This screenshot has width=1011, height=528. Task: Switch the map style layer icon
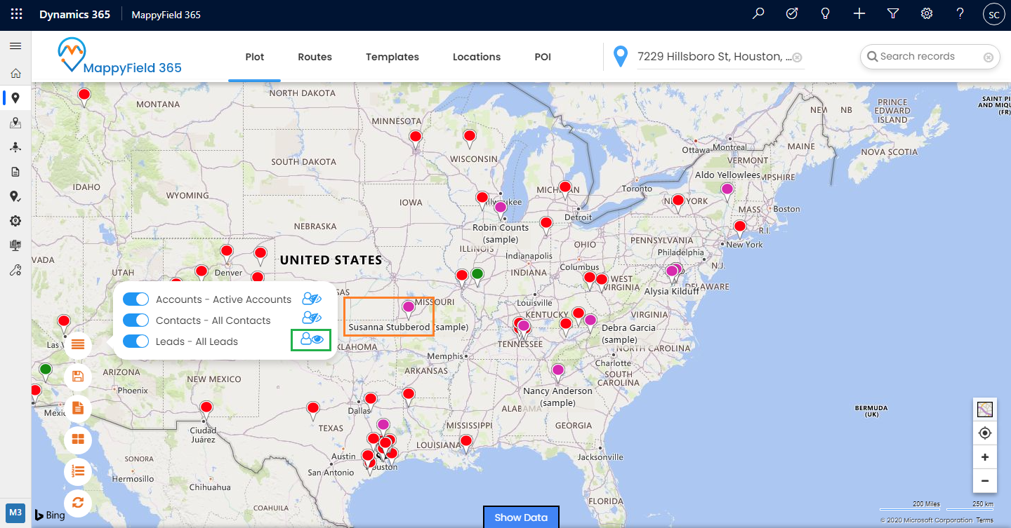985,409
